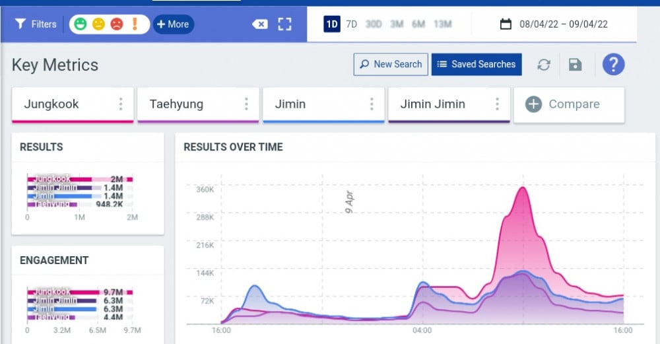Open the Jungkook card options menu
The image size is (660, 344).
tap(121, 104)
